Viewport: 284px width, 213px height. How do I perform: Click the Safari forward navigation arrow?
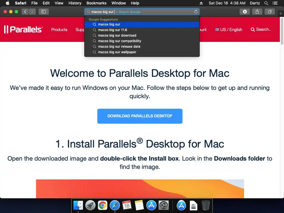pos(32,12)
